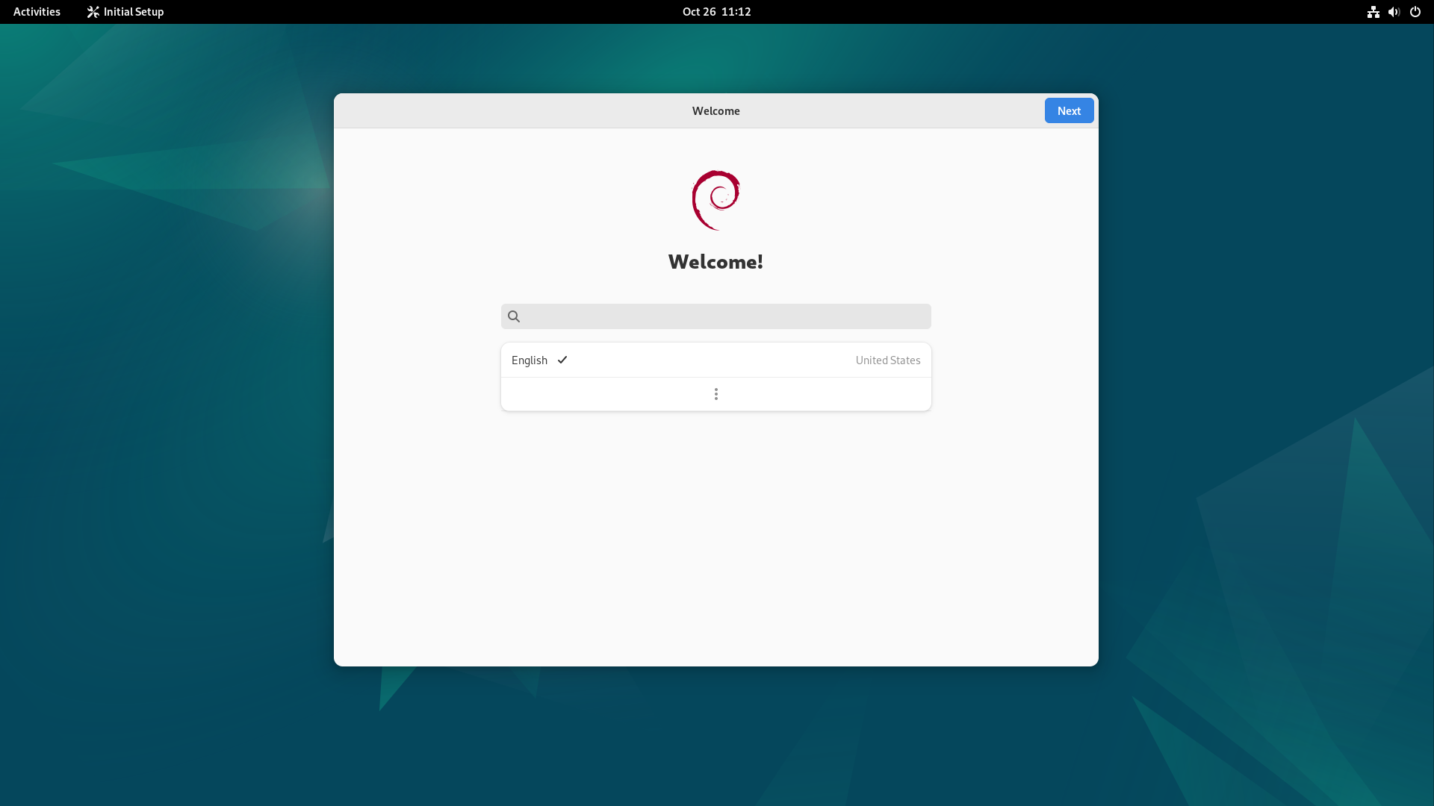Keep English checked in the language list
1434x806 pixels.
point(562,360)
